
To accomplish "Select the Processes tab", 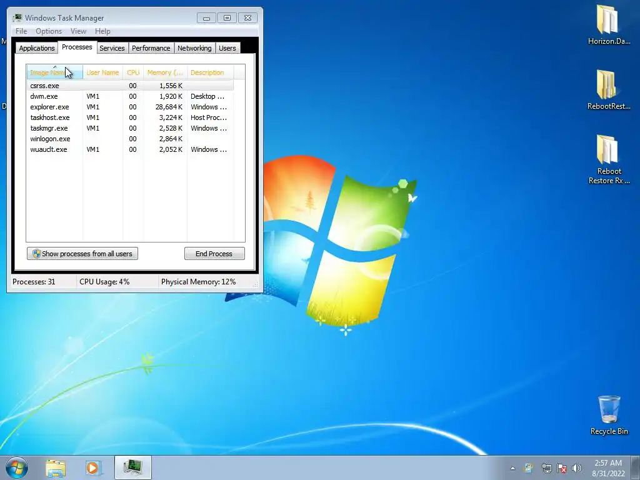I will tap(77, 47).
